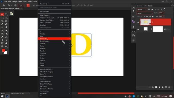Switch to the Channels tab
This screenshot has width=174, height=98.
[x=139, y=6]
